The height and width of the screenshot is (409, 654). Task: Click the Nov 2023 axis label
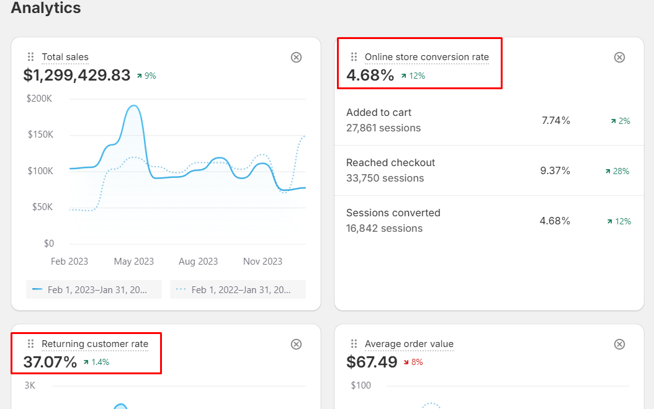(x=262, y=262)
